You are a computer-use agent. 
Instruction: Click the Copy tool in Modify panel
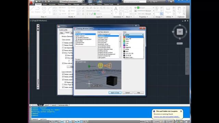(x=62, y=11)
